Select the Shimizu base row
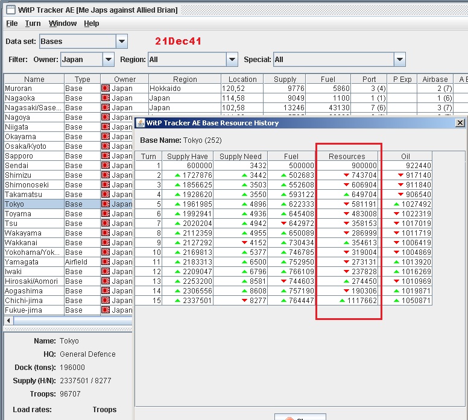468x420 pixels. pos(68,175)
